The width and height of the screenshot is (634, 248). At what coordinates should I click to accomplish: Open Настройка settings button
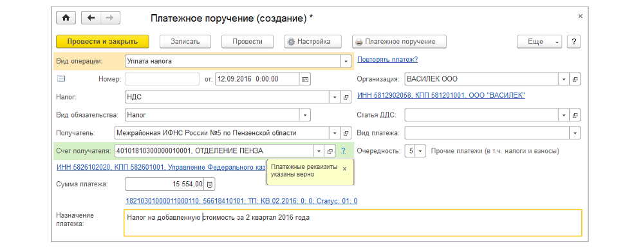click(x=313, y=42)
